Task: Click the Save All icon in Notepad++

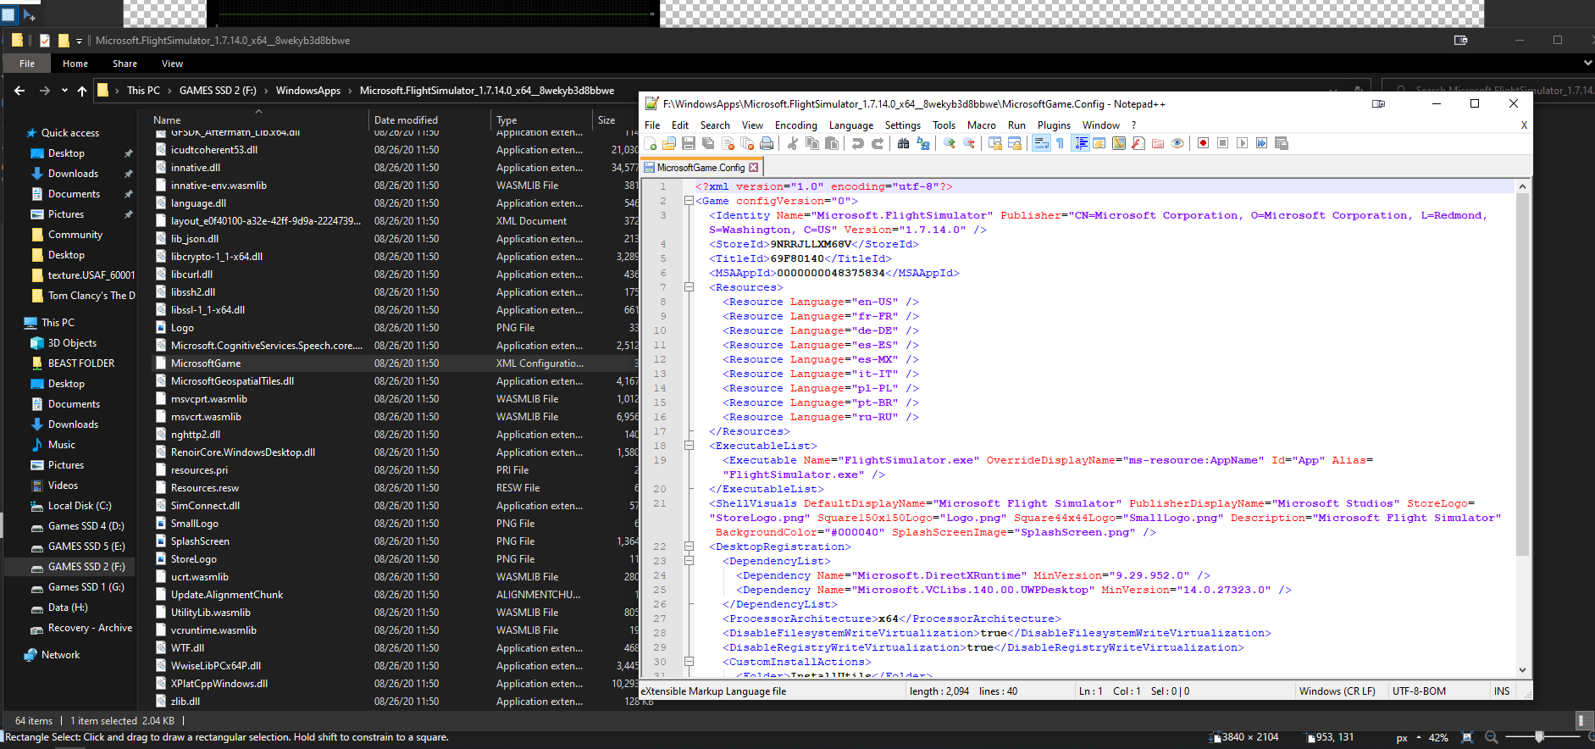Action: click(x=708, y=143)
